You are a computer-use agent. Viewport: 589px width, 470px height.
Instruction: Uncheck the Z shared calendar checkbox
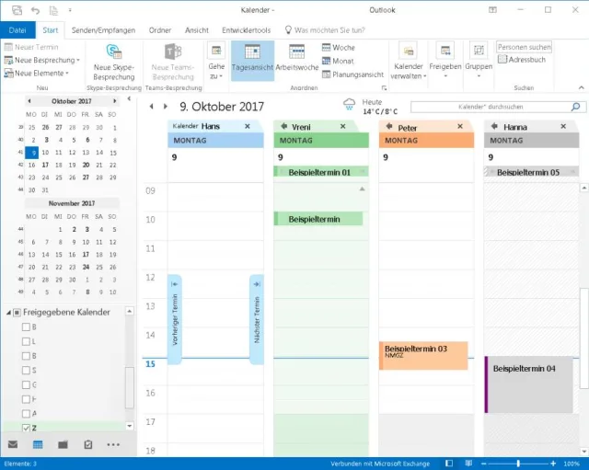[26, 428]
